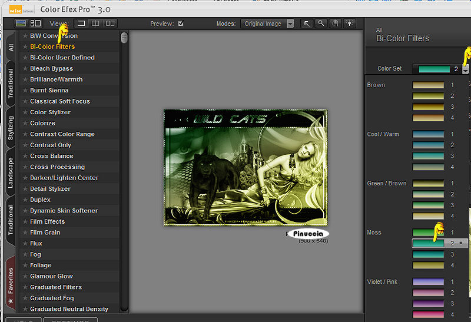This screenshot has width=471, height=322.
Task: Pick Cool / Warm swatch 1
Action: pyautogui.click(x=429, y=134)
